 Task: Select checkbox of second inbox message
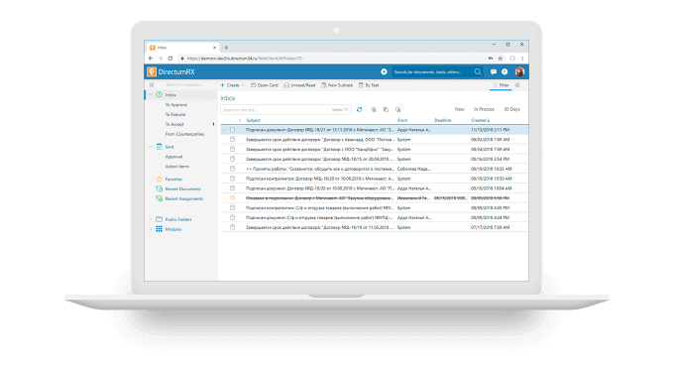coord(232,140)
